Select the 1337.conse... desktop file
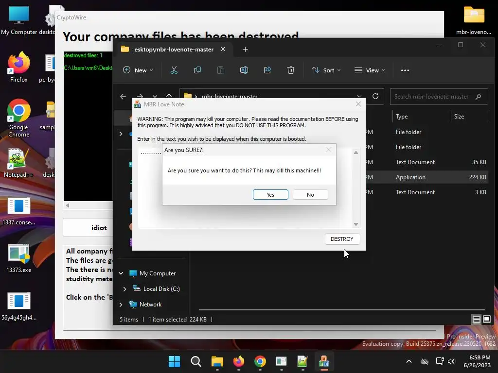498x373 pixels. (x=19, y=212)
